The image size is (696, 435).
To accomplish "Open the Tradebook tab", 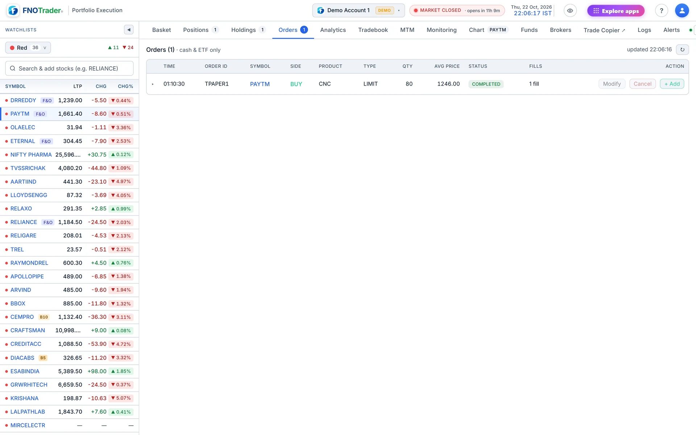I will (x=373, y=30).
